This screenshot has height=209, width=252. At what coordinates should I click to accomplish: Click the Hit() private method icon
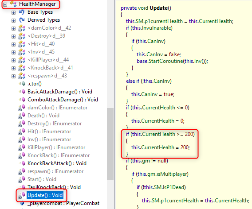(22, 132)
